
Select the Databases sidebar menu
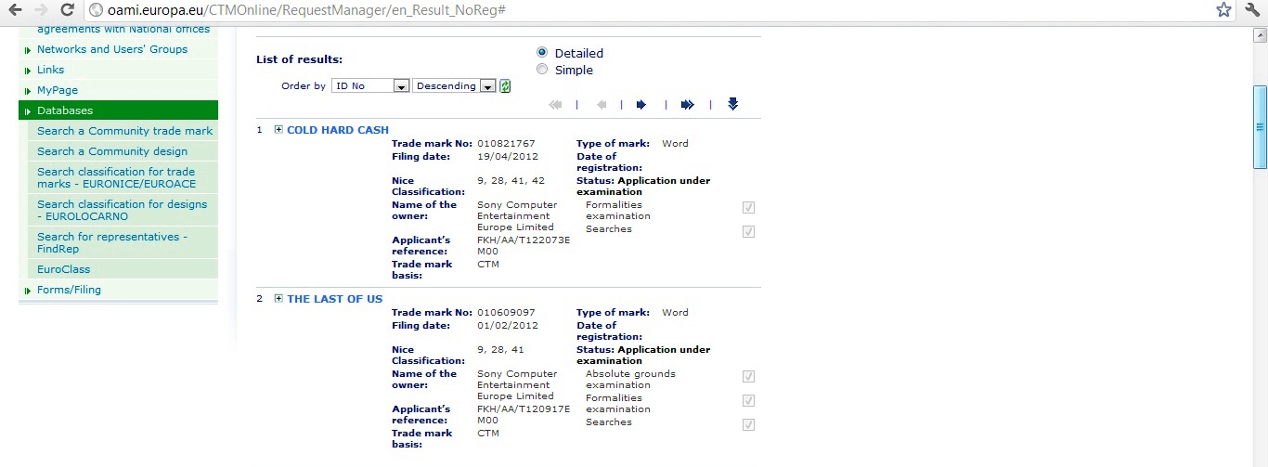pyautogui.click(x=118, y=110)
